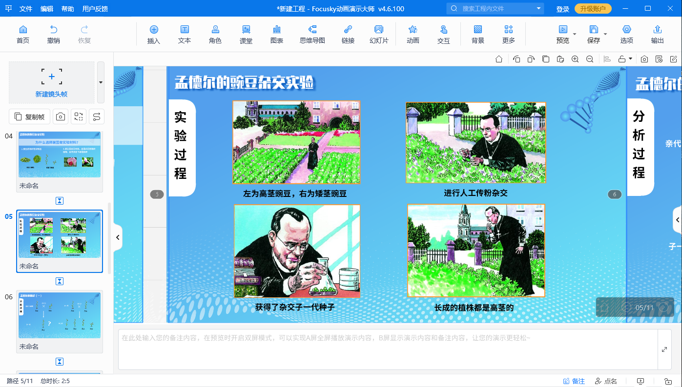Viewport: 682px width, 387px height.
Task: Open the 动画 animation editor
Action: click(413, 35)
